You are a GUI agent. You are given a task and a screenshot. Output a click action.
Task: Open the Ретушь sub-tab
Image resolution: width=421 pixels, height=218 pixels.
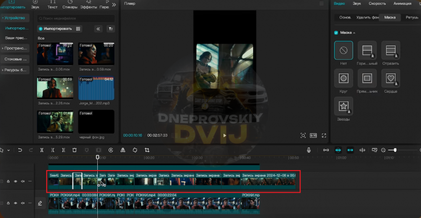click(x=412, y=17)
